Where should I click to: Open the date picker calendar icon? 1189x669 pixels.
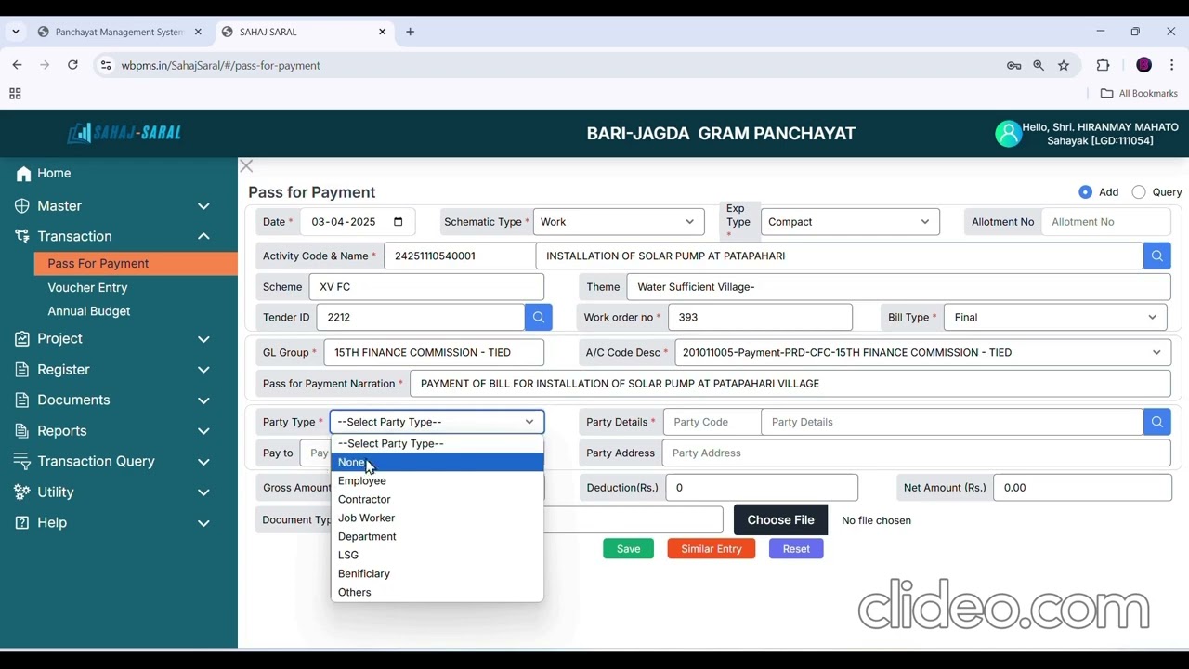399,222
